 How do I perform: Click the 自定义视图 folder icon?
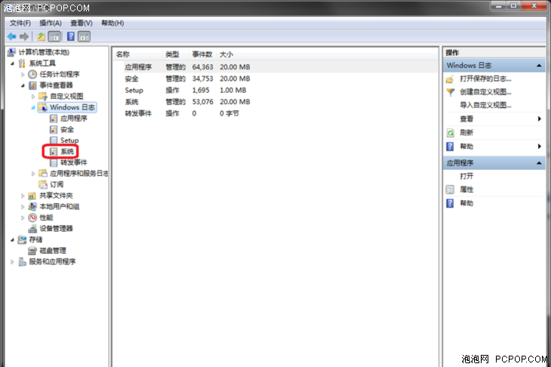[43, 97]
